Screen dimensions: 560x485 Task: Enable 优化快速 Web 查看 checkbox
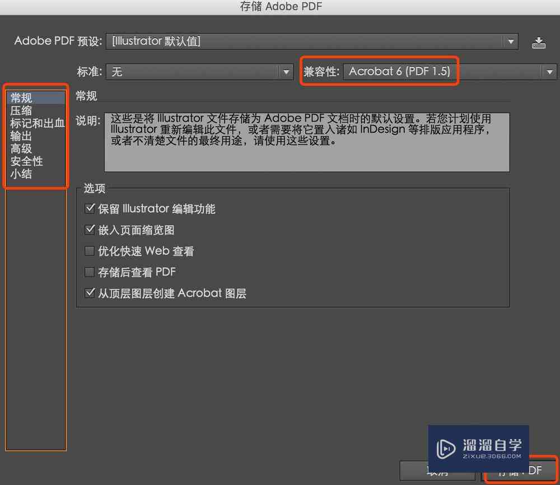pyautogui.click(x=90, y=251)
